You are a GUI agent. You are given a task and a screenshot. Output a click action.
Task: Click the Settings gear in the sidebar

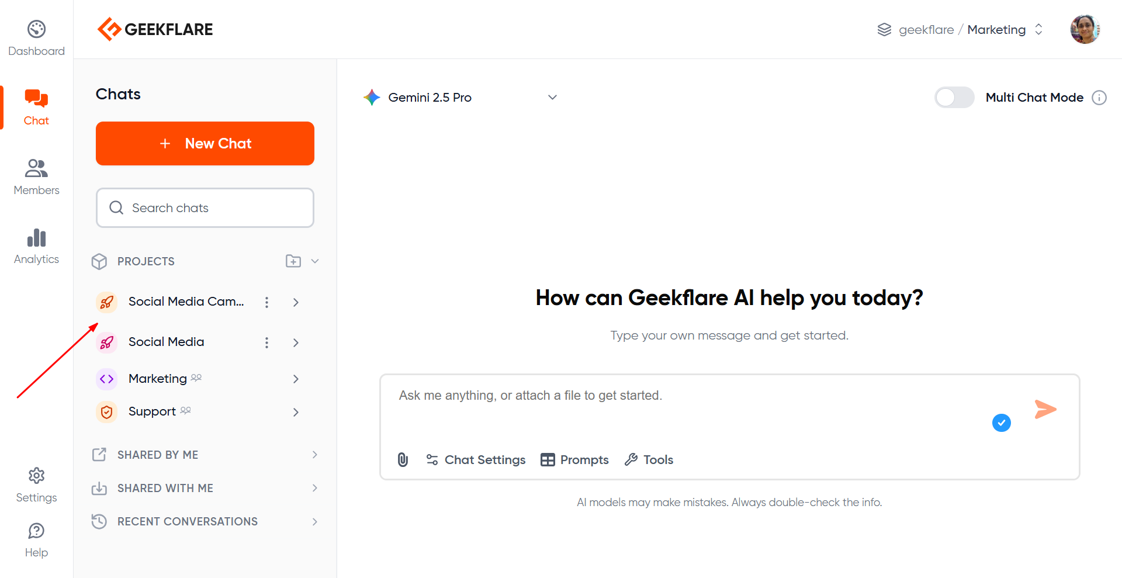click(x=36, y=484)
